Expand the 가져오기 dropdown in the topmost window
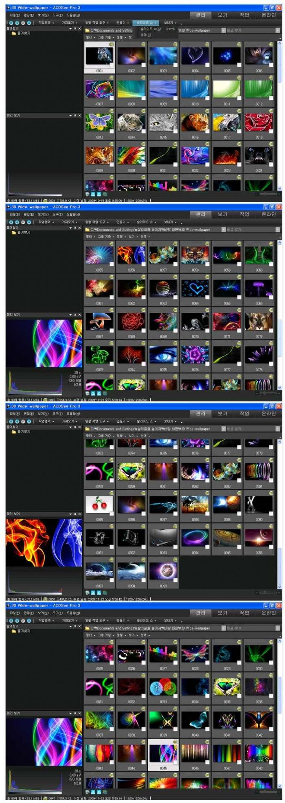 point(69,23)
